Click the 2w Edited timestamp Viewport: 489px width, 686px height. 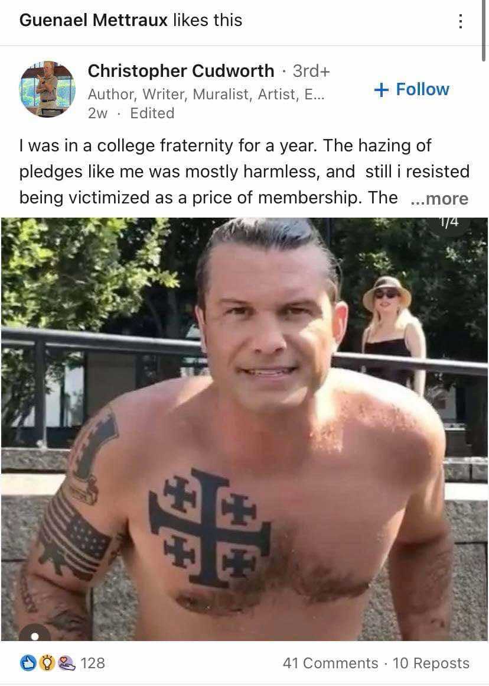pos(131,113)
